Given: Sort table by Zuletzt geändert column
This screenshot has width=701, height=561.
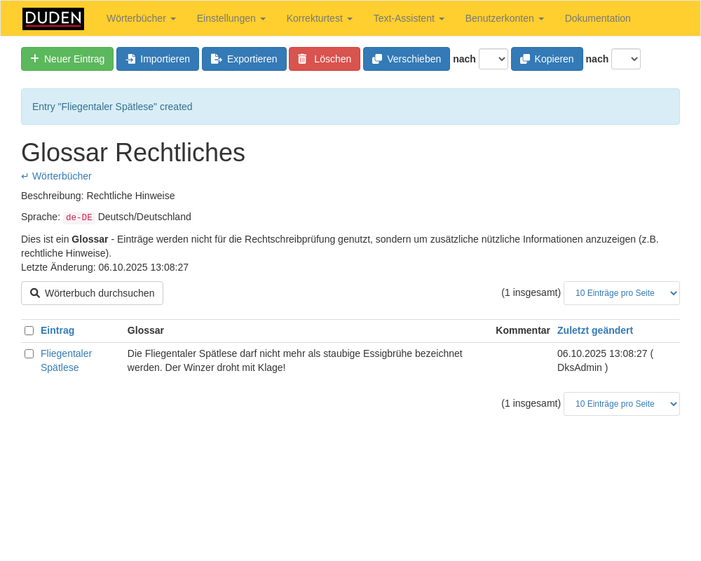Looking at the screenshot, I should (x=594, y=330).
